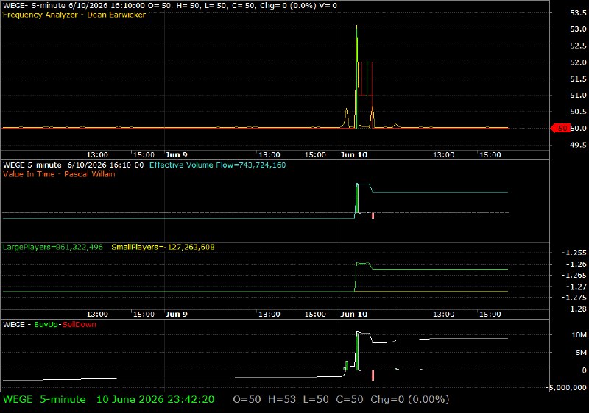Click the 5M label on BuyUp axis
Viewport: 589px width, 413px height.
coord(581,352)
